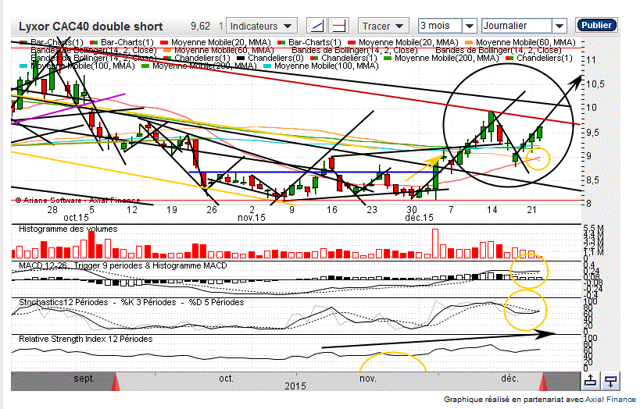Screen dimensions: 640x409
Task: Open the Axial Finance link
Action: click(610, 400)
